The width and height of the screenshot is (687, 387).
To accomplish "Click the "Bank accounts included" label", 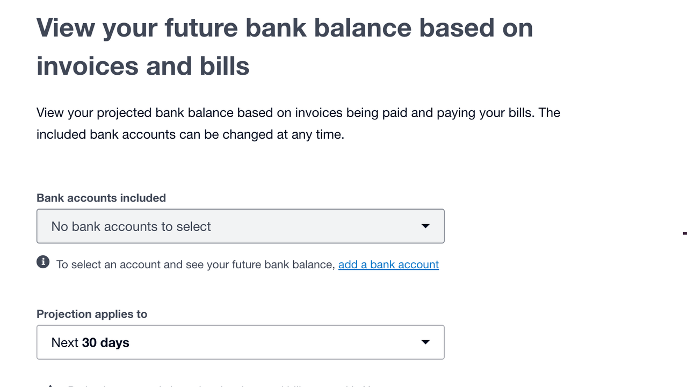I will click(101, 198).
